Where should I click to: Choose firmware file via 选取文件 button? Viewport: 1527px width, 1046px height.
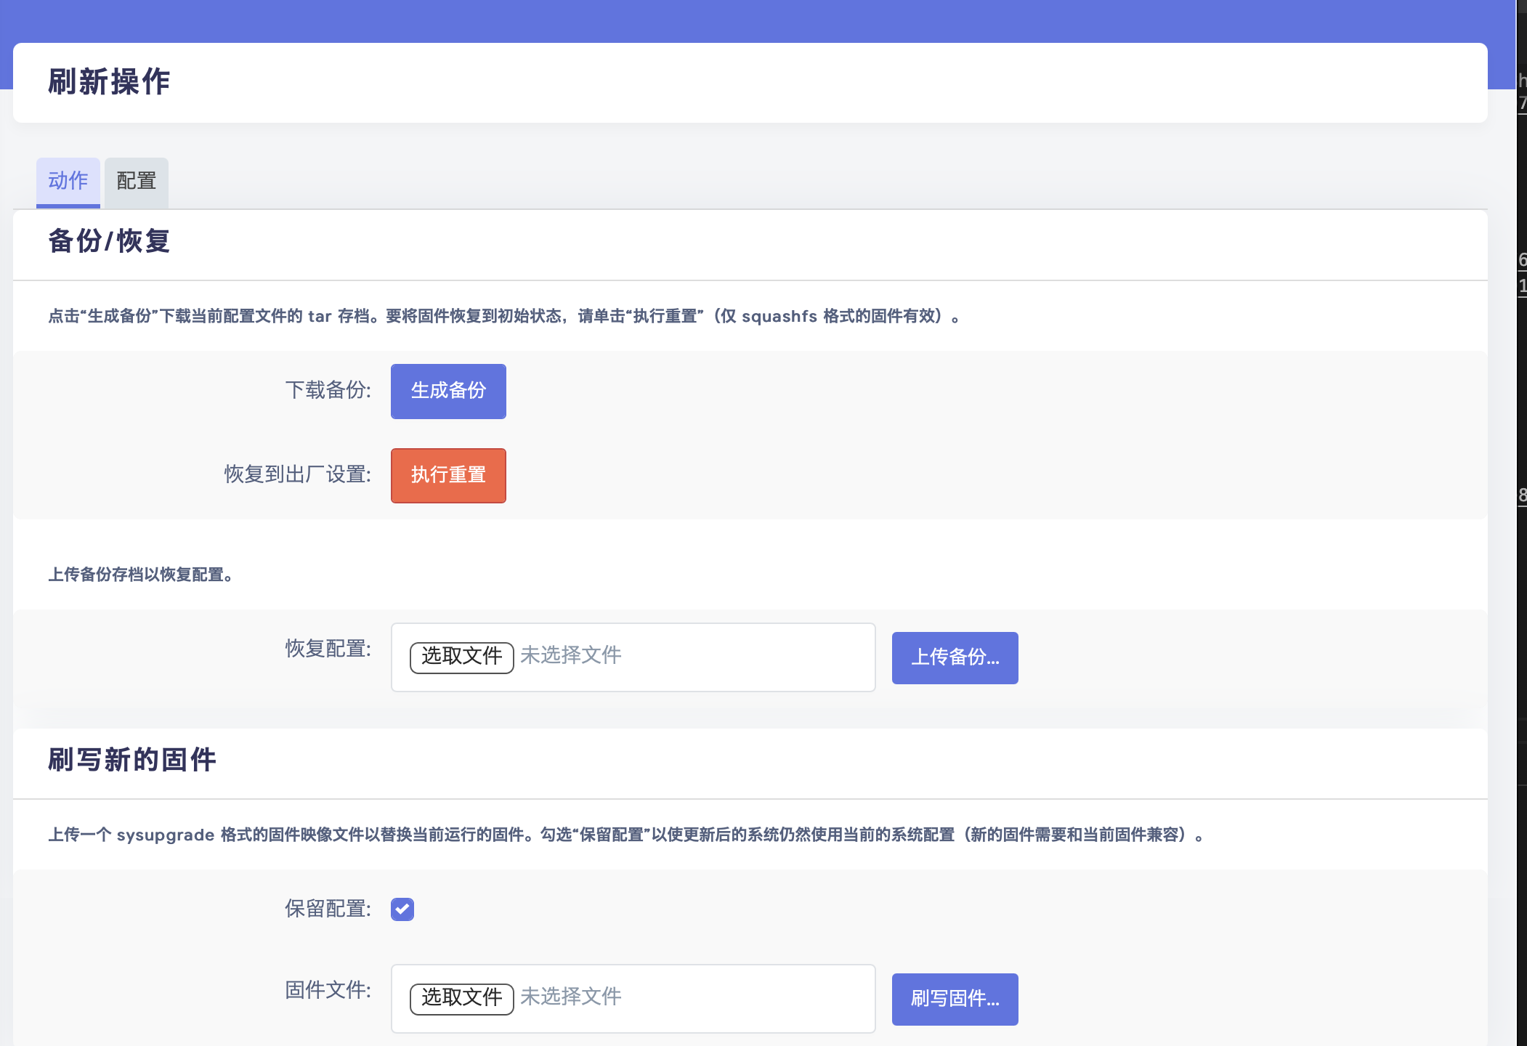(x=461, y=998)
